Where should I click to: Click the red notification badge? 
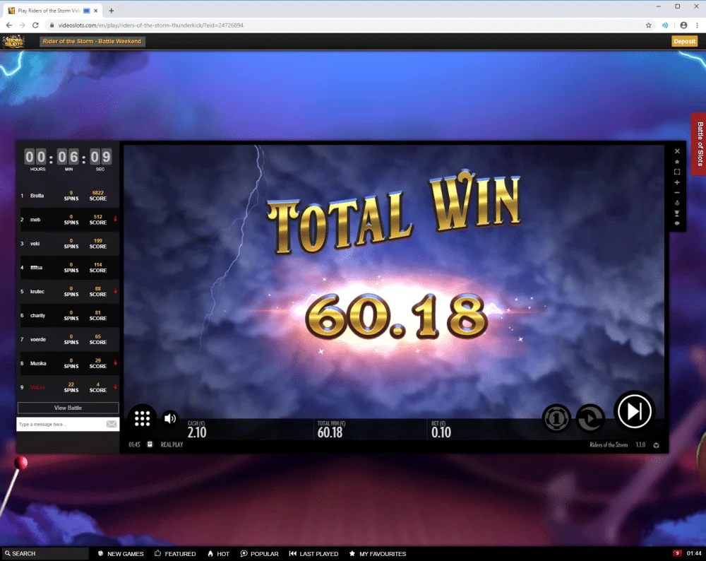(677, 553)
